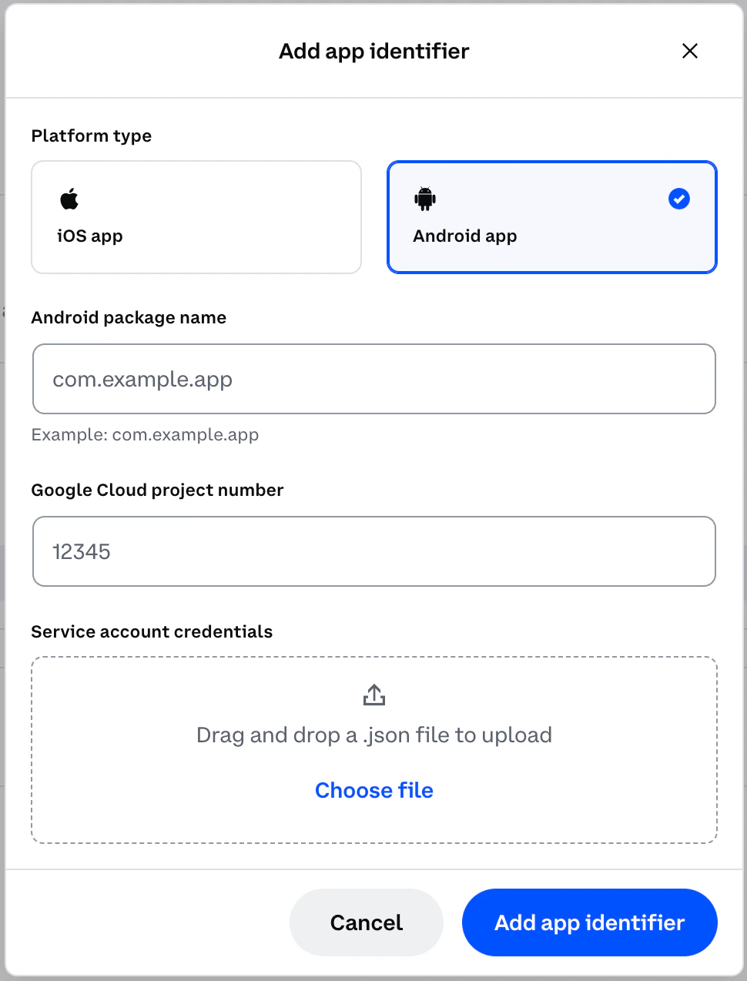Open the Choose file picker
The width and height of the screenshot is (747, 981).
[373, 790]
